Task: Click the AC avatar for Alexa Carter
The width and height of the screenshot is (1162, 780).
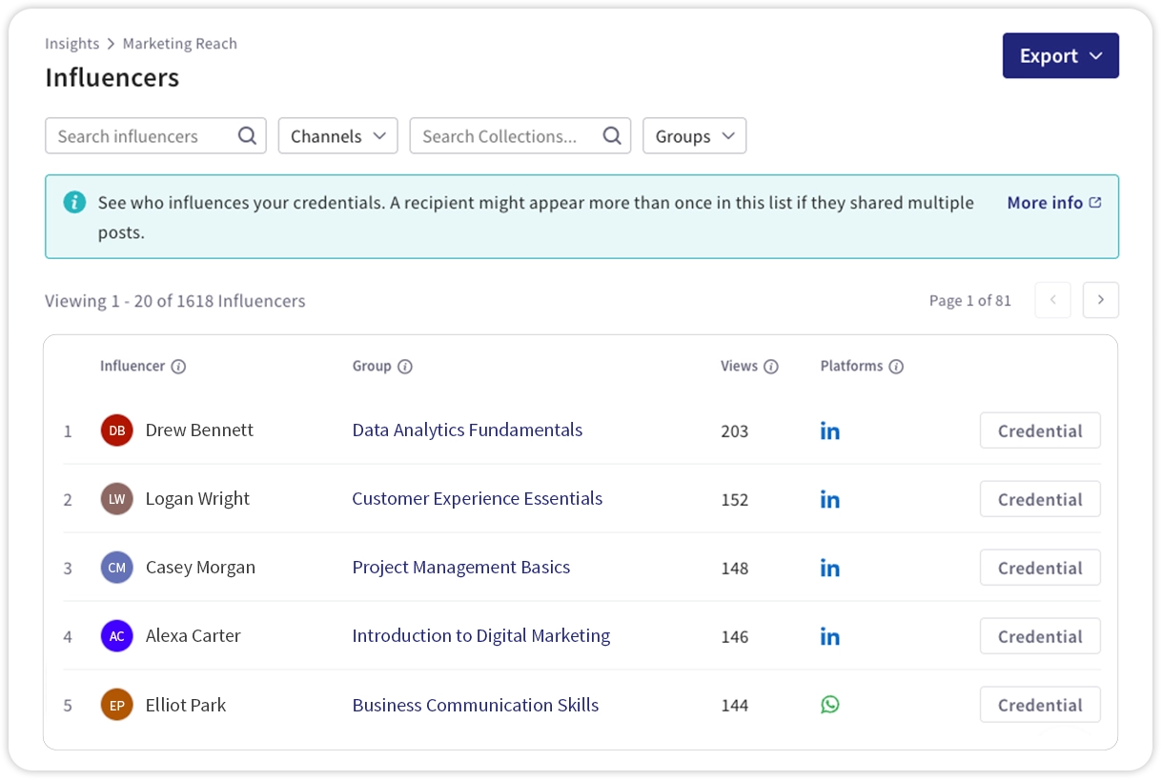Action: (x=116, y=636)
